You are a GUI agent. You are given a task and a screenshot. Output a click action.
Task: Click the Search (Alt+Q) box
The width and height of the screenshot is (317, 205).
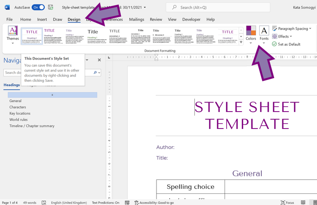point(218,7)
